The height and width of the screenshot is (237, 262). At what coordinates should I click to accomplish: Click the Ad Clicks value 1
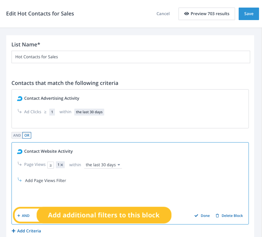pos(52,112)
